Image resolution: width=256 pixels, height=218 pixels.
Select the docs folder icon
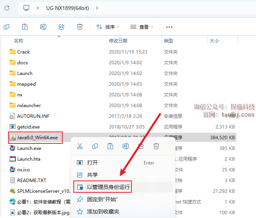pos(13,62)
